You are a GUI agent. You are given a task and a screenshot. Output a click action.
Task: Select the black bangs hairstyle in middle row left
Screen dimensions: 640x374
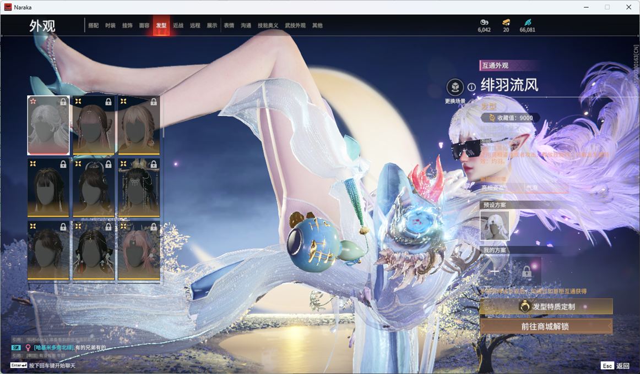tap(48, 188)
